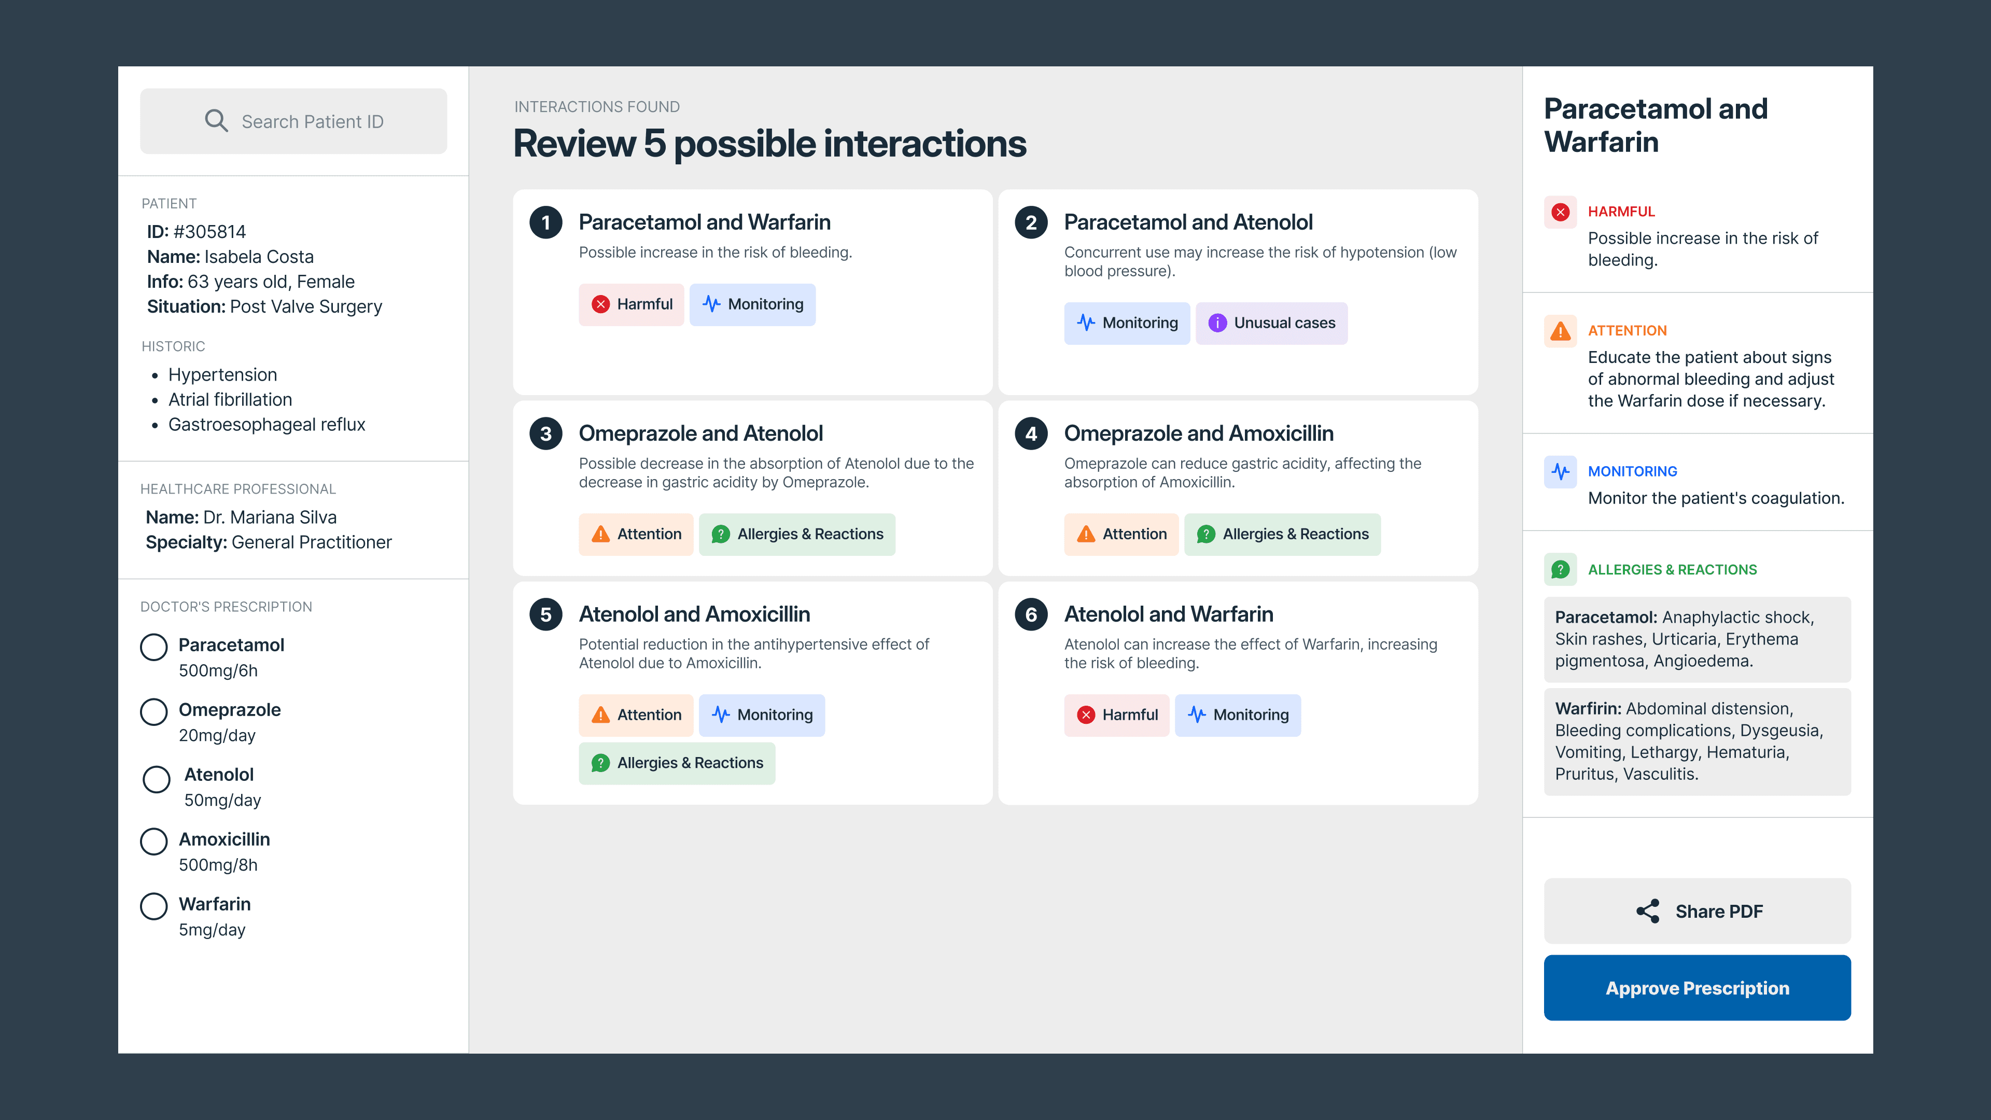Click the orange Attention warning icon in detail panel

1560,331
